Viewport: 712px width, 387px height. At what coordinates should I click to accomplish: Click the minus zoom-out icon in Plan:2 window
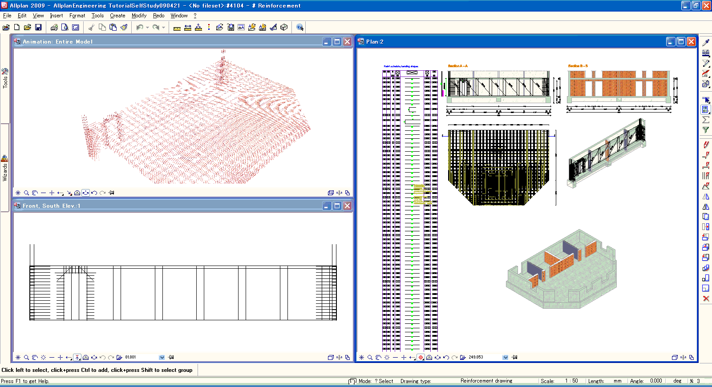395,357
